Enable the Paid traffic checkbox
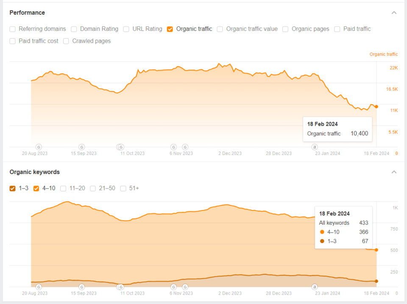407x304 pixels. 337,29
